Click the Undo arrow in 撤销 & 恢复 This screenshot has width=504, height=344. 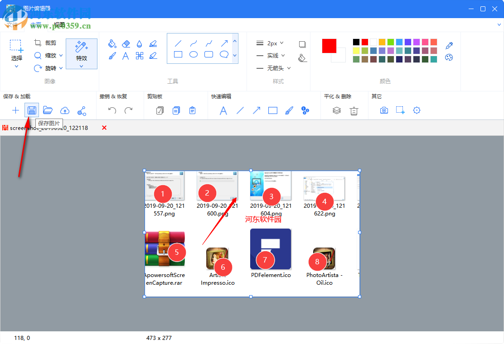111,110
